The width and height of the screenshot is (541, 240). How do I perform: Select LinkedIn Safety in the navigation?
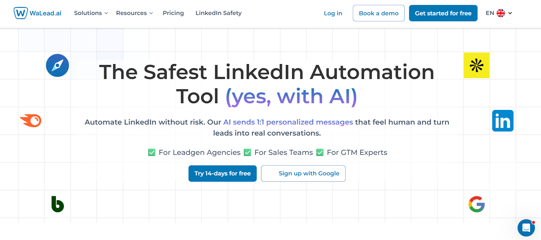218,13
